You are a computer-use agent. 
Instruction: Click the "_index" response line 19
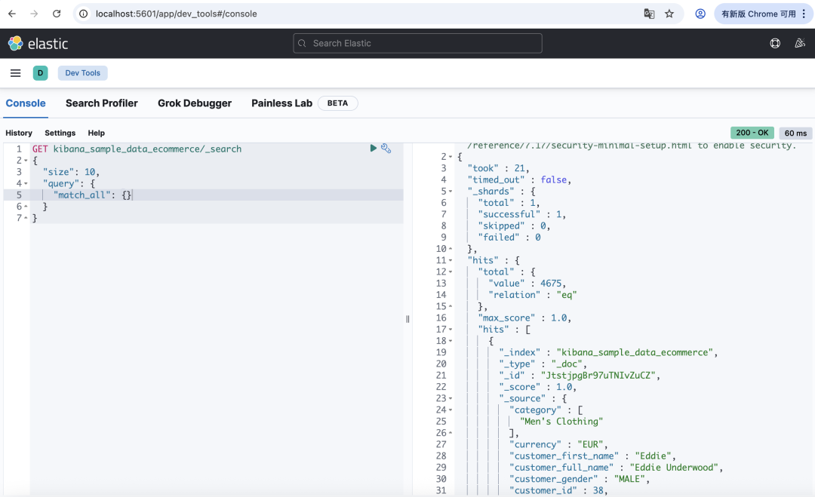pyautogui.click(x=608, y=353)
